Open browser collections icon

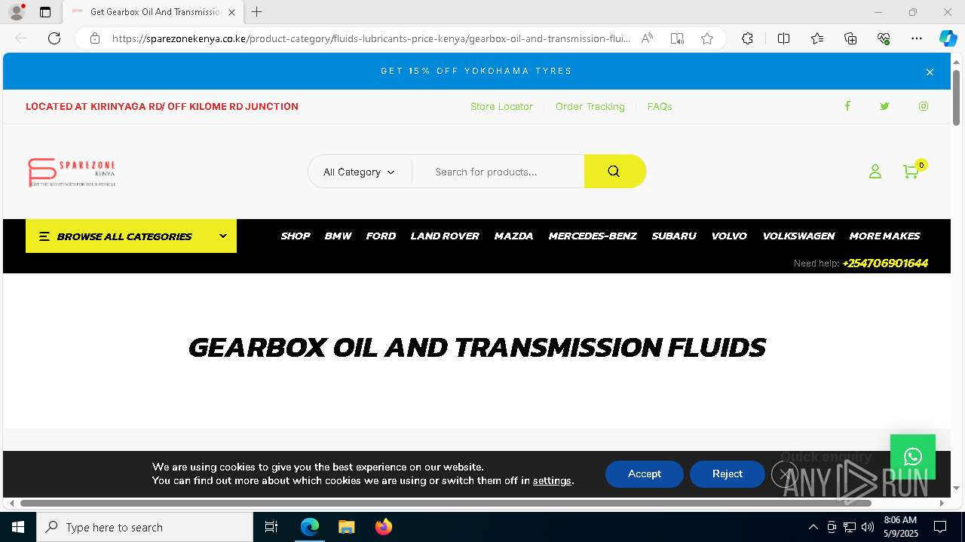[x=850, y=38]
